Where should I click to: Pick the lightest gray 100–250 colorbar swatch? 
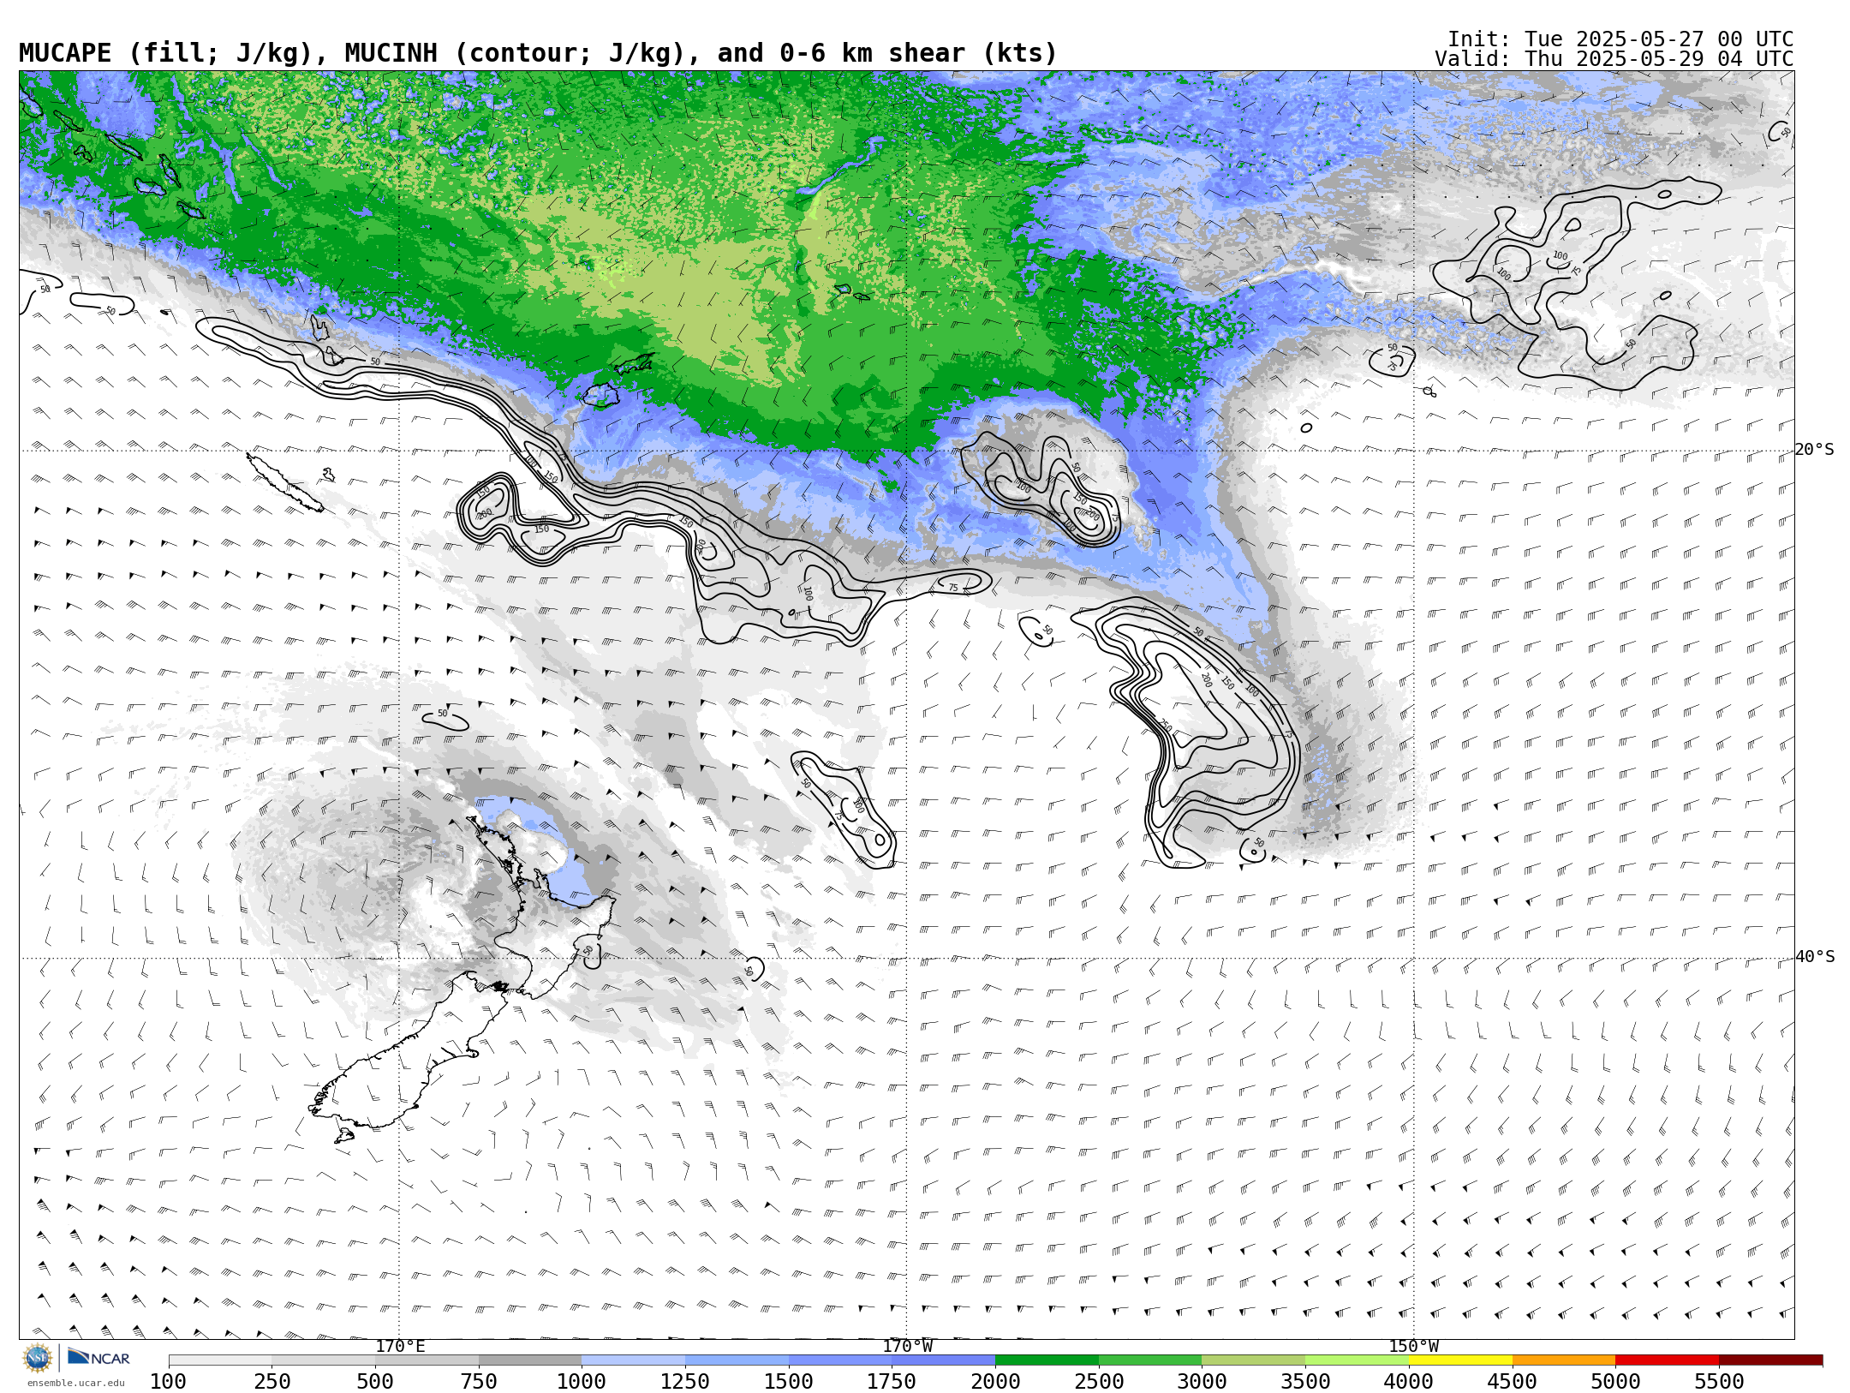point(220,1360)
